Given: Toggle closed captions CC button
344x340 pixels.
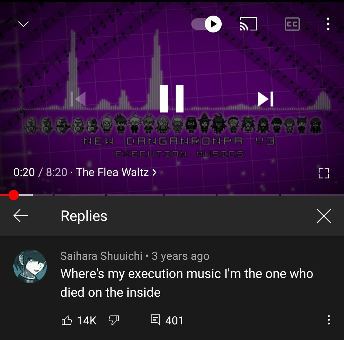Looking at the screenshot, I should [x=292, y=24].
